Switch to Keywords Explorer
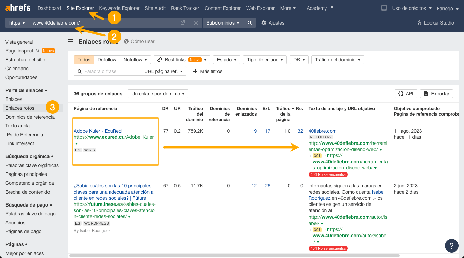The image size is (464, 258). point(119,8)
